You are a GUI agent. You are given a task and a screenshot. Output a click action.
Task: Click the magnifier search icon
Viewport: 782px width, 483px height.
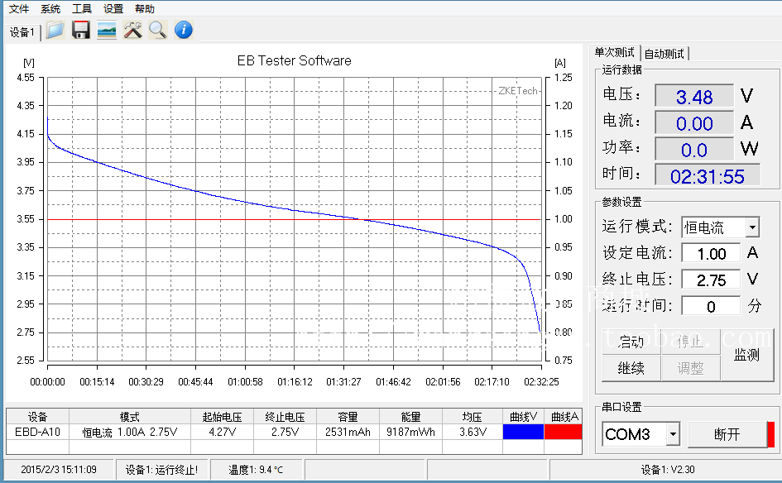tap(158, 30)
